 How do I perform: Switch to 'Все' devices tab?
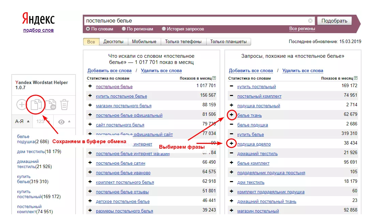tap(91, 42)
